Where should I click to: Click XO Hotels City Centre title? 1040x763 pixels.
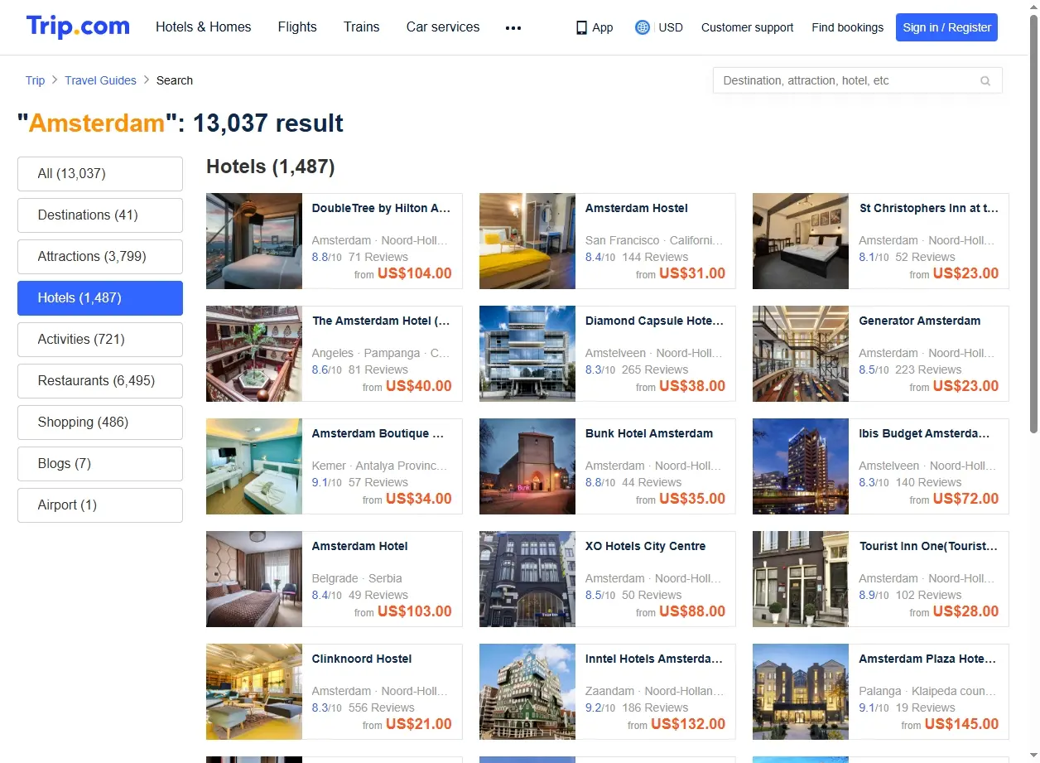point(646,546)
